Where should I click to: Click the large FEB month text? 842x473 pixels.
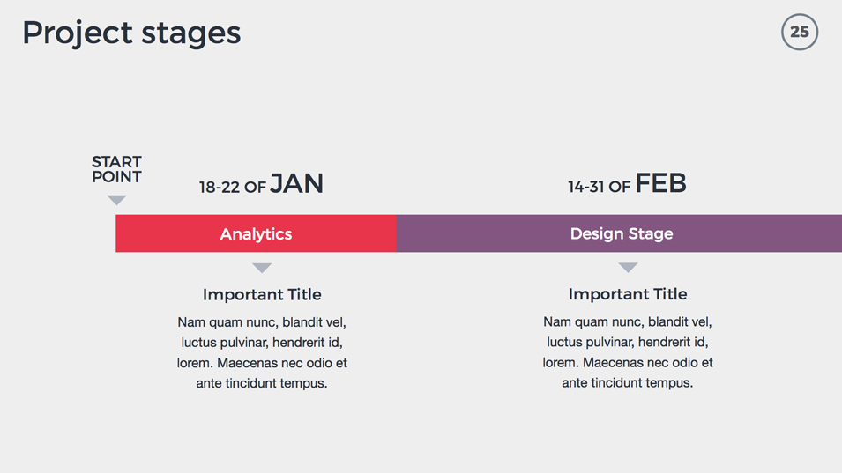(x=660, y=183)
